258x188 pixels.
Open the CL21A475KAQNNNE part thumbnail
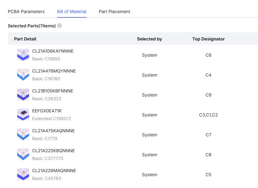click(23, 134)
